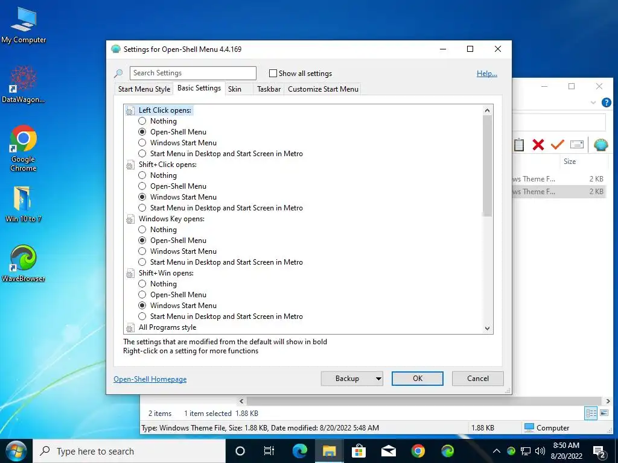
Task: Switch to Start Menu Style tab
Action: click(144, 89)
